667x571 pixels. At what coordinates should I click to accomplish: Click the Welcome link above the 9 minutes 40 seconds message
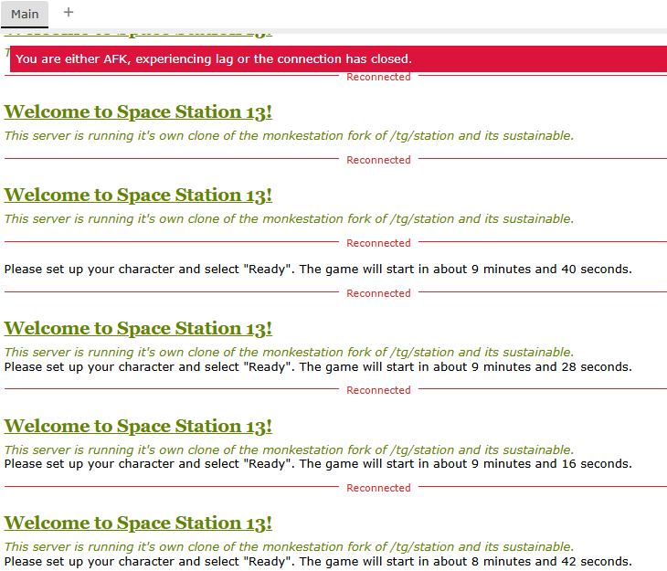138,196
